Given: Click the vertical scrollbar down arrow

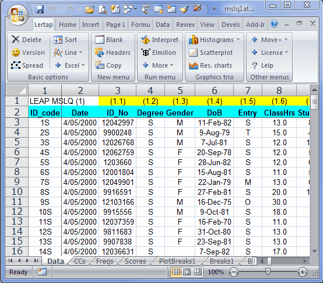Looking at the screenshot, I should coord(314,251).
